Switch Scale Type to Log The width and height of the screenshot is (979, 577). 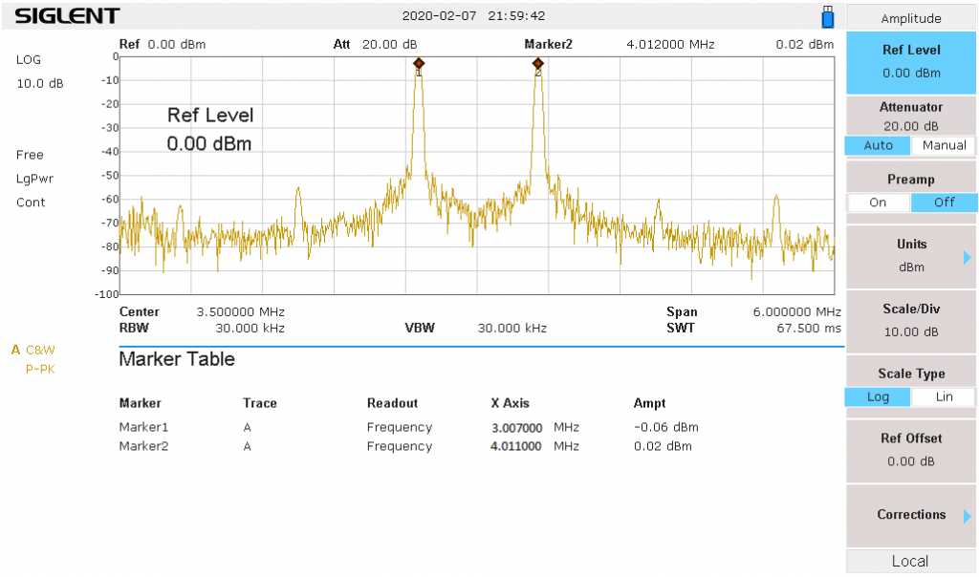coord(878,396)
